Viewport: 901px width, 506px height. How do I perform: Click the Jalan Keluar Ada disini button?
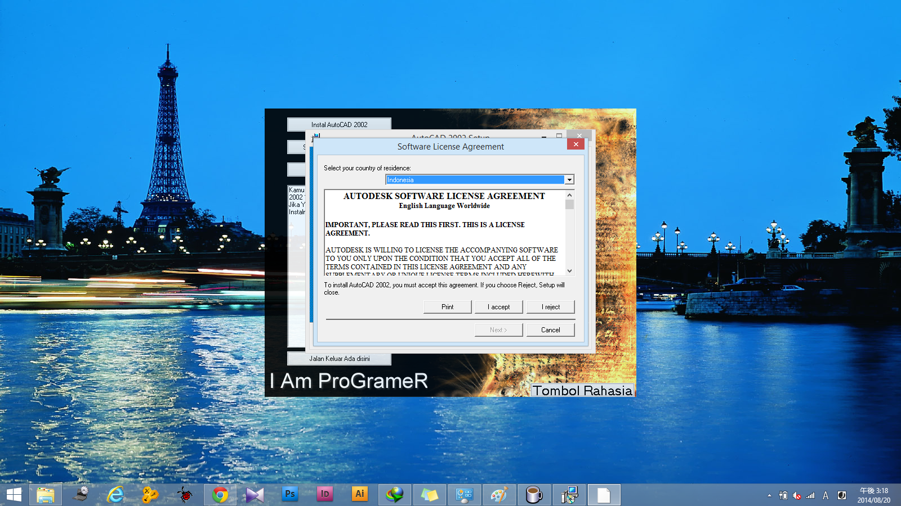point(339,359)
